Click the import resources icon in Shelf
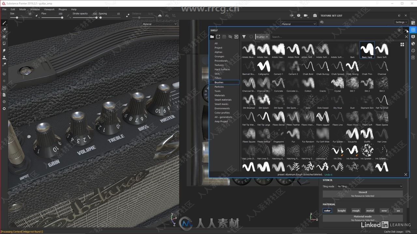Image resolution: width=417 pixels, height=234 pixels. click(x=236, y=37)
